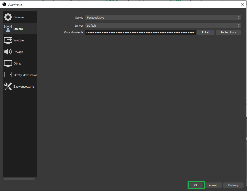Confirm settings with the Ok button
This screenshot has height=191, width=247.
[x=196, y=185]
